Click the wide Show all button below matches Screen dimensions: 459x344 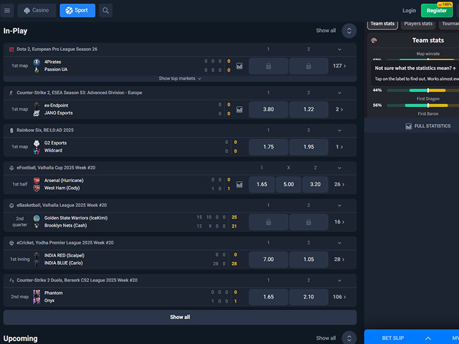point(180,317)
